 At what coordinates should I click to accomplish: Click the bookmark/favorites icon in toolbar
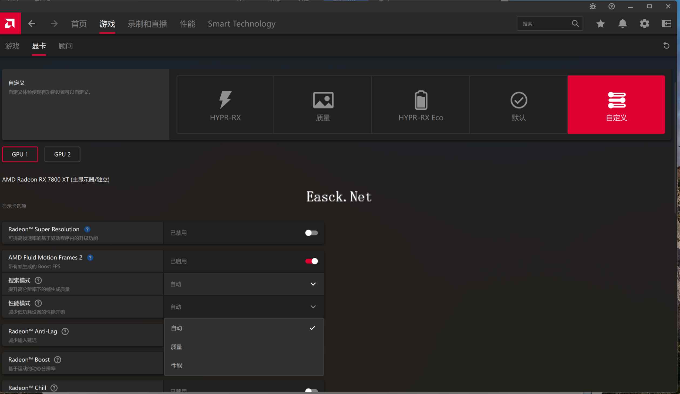(x=601, y=23)
